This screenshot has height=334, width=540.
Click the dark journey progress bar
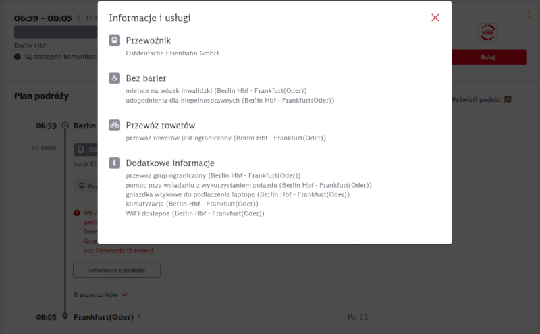tap(56, 32)
